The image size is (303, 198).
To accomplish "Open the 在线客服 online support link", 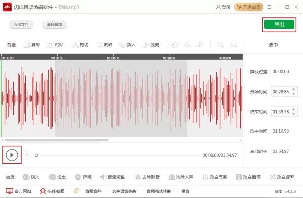I will (52, 191).
